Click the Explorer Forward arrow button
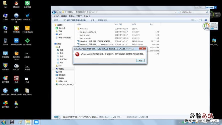 click(58, 12)
